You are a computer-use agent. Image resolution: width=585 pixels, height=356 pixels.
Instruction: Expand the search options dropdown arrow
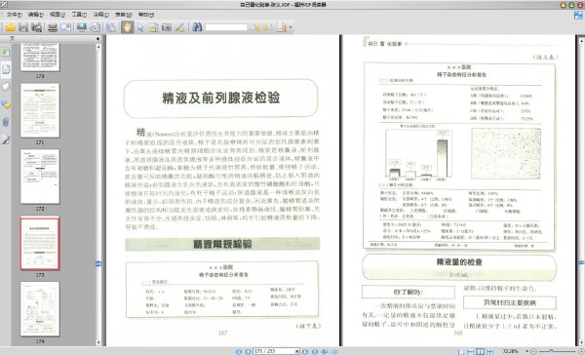coord(291,27)
